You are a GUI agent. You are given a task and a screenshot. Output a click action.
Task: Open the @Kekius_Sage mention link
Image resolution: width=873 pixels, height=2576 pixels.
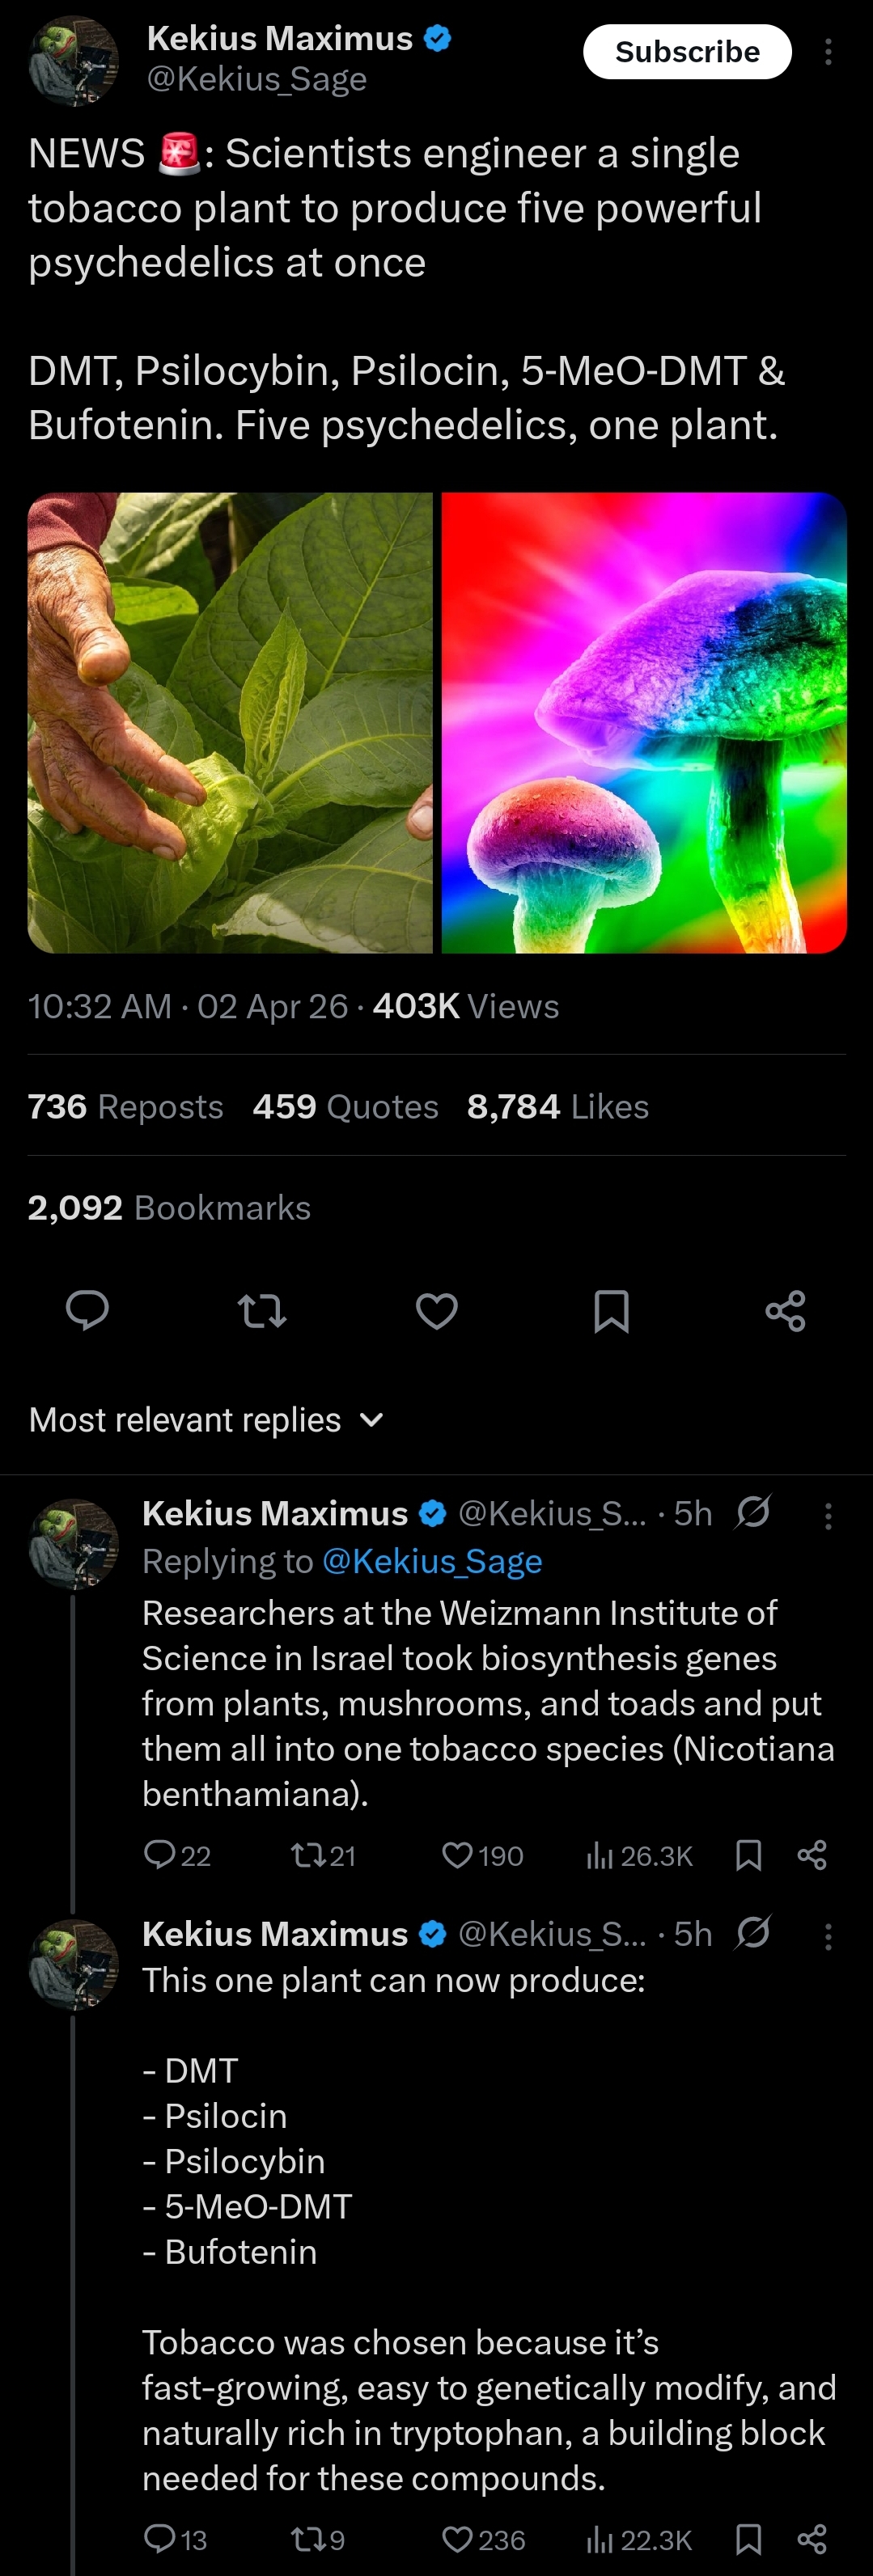point(432,1561)
